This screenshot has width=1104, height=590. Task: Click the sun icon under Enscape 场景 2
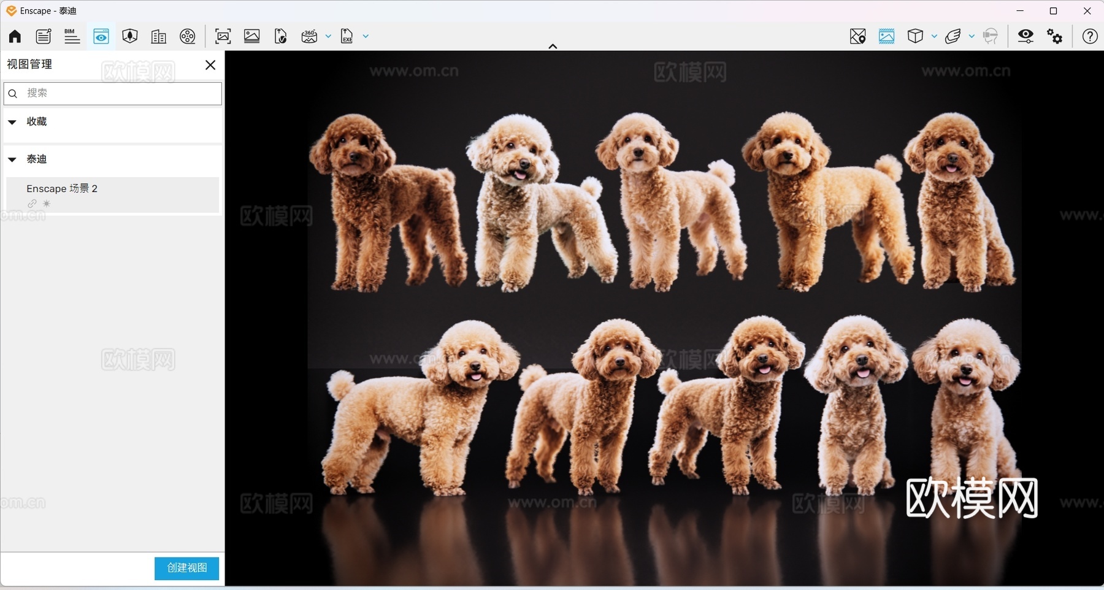(x=47, y=204)
